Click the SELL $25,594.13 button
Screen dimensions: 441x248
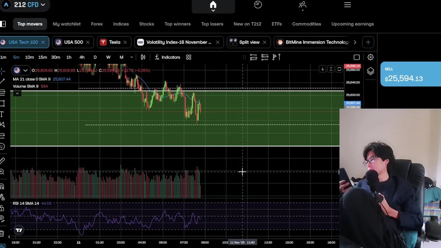pyautogui.click(x=411, y=74)
